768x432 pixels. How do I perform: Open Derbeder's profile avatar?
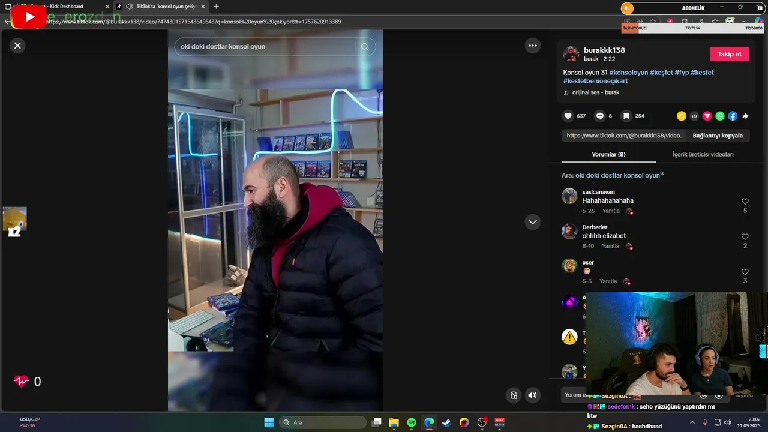tap(569, 231)
